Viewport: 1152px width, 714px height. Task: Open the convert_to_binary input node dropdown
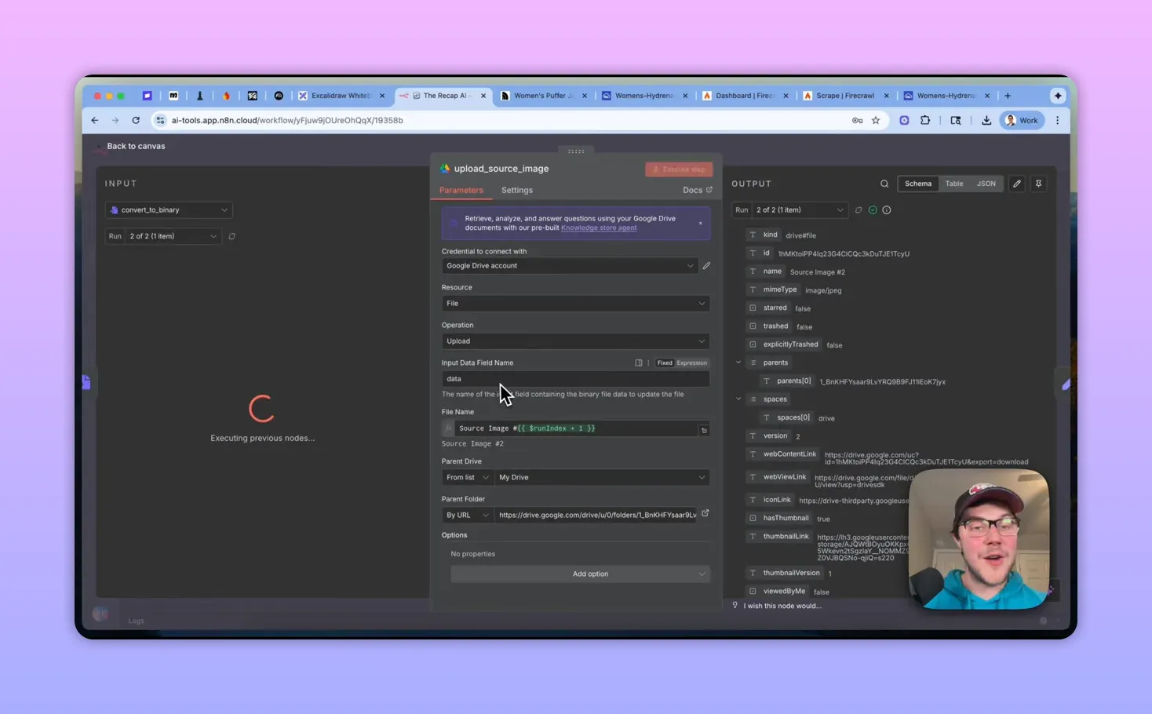pyautogui.click(x=169, y=210)
